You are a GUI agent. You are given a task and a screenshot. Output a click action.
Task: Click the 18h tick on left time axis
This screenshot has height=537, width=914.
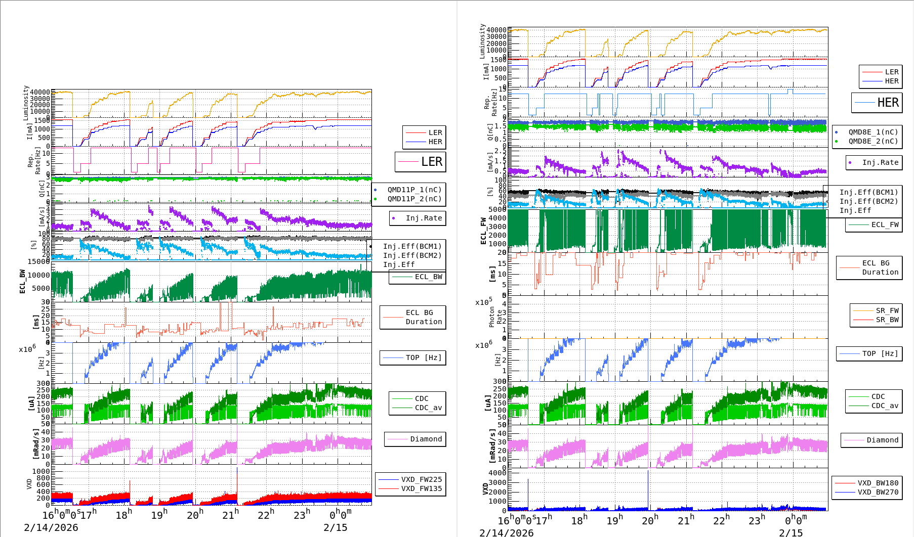123,515
